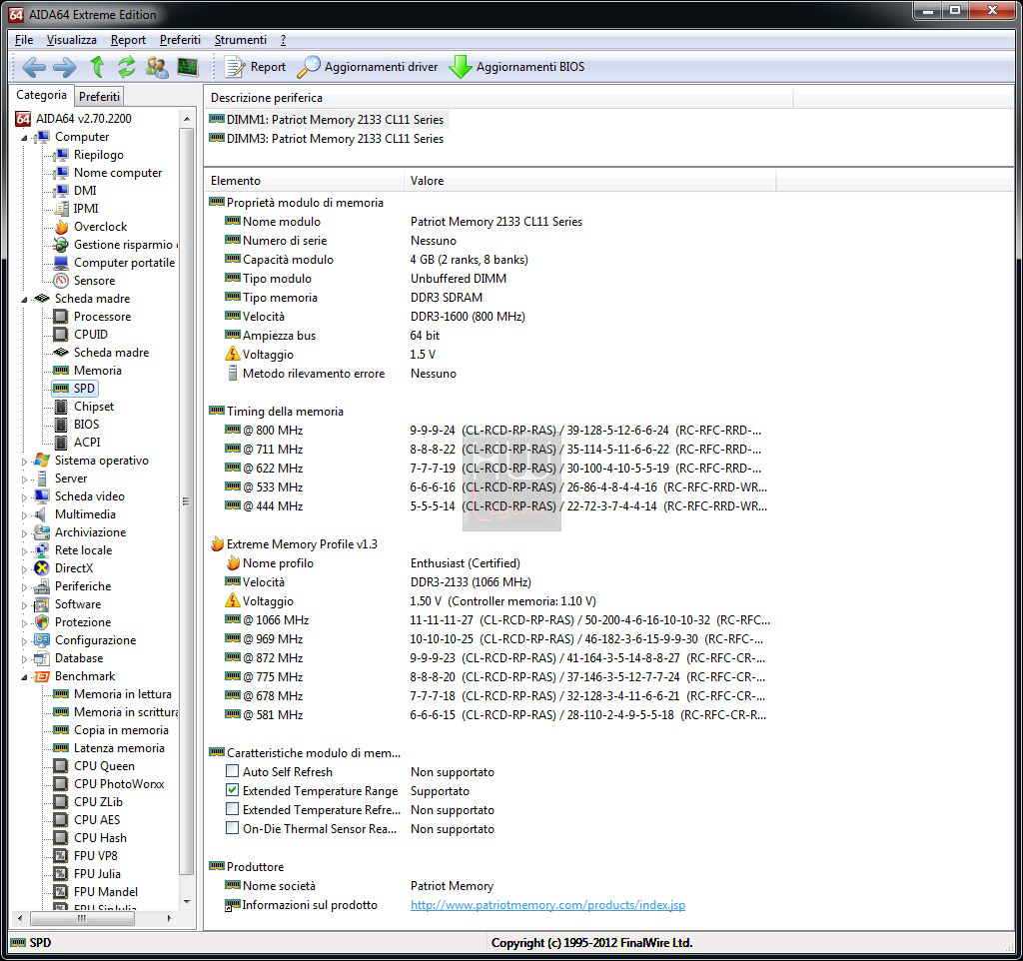Click the tree vertical scrollbar up arrow

click(187, 119)
